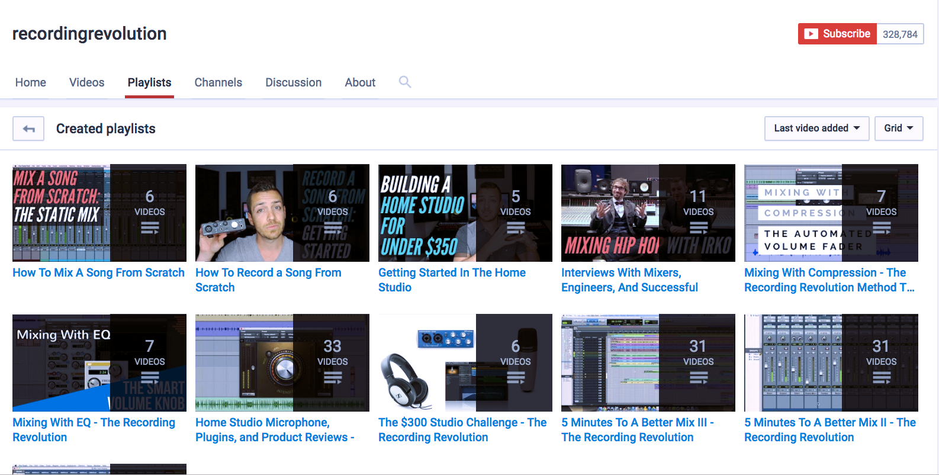Click the YouTube play logo in Subscribe button

point(811,34)
